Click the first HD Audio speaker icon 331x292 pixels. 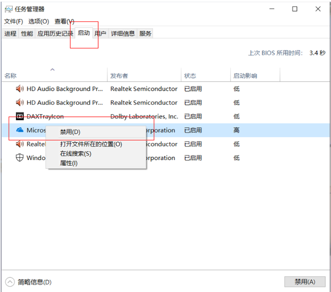pyautogui.click(x=20, y=89)
